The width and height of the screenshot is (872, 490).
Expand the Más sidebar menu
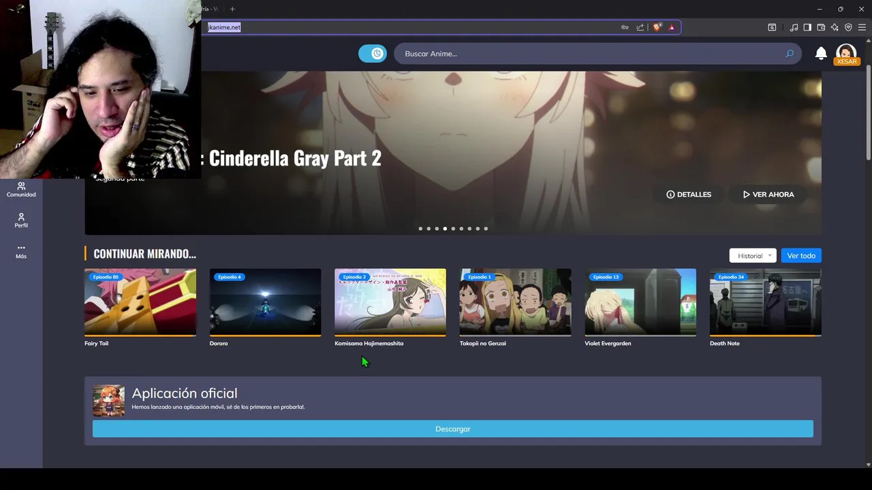[x=21, y=252]
